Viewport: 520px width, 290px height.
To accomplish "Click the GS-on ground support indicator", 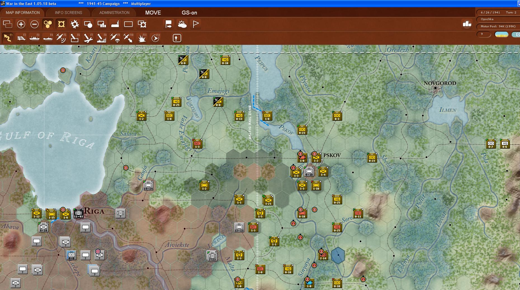I will (189, 13).
